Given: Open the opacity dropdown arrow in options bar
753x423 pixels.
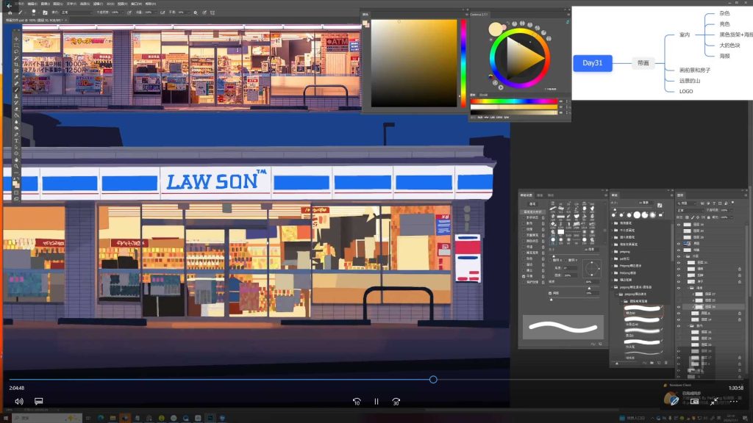Looking at the screenshot, I should [x=123, y=12].
